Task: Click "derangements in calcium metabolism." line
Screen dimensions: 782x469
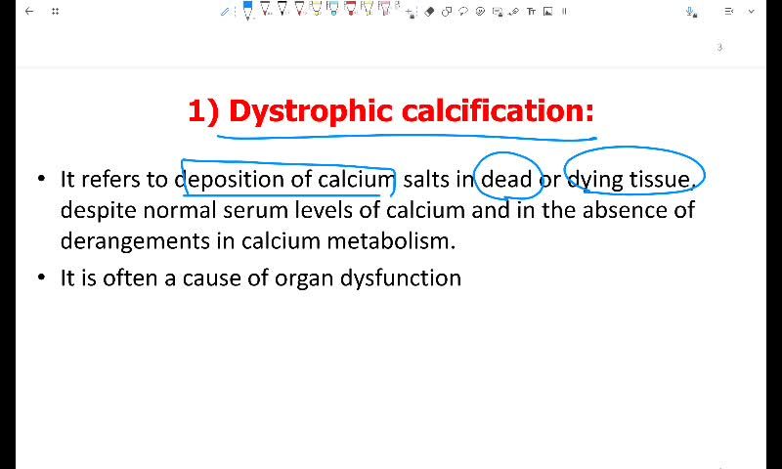Action: pyautogui.click(x=258, y=241)
